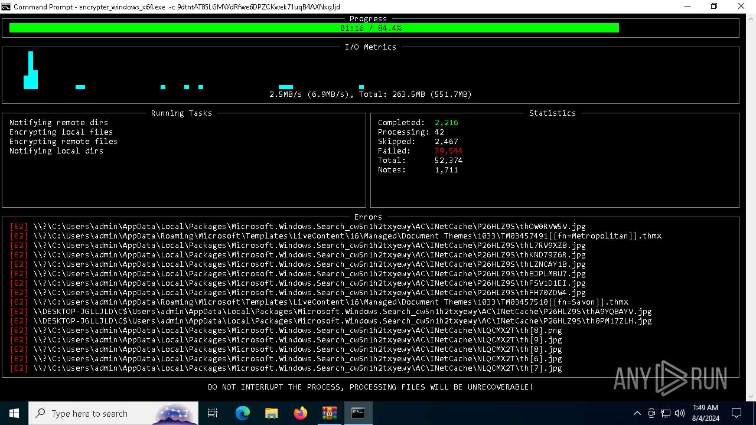The height and width of the screenshot is (425, 756).
Task: Click the Total value 52,374
Action: [449, 160]
